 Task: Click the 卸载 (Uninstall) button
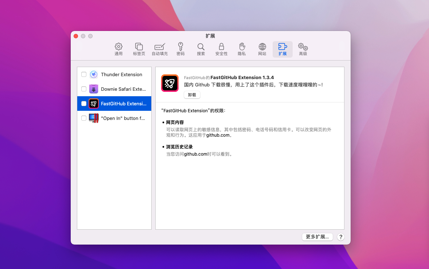[x=192, y=95]
